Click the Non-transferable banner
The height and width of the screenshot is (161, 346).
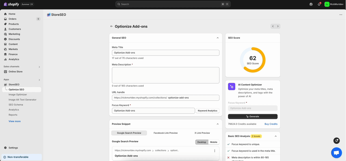point(22,157)
